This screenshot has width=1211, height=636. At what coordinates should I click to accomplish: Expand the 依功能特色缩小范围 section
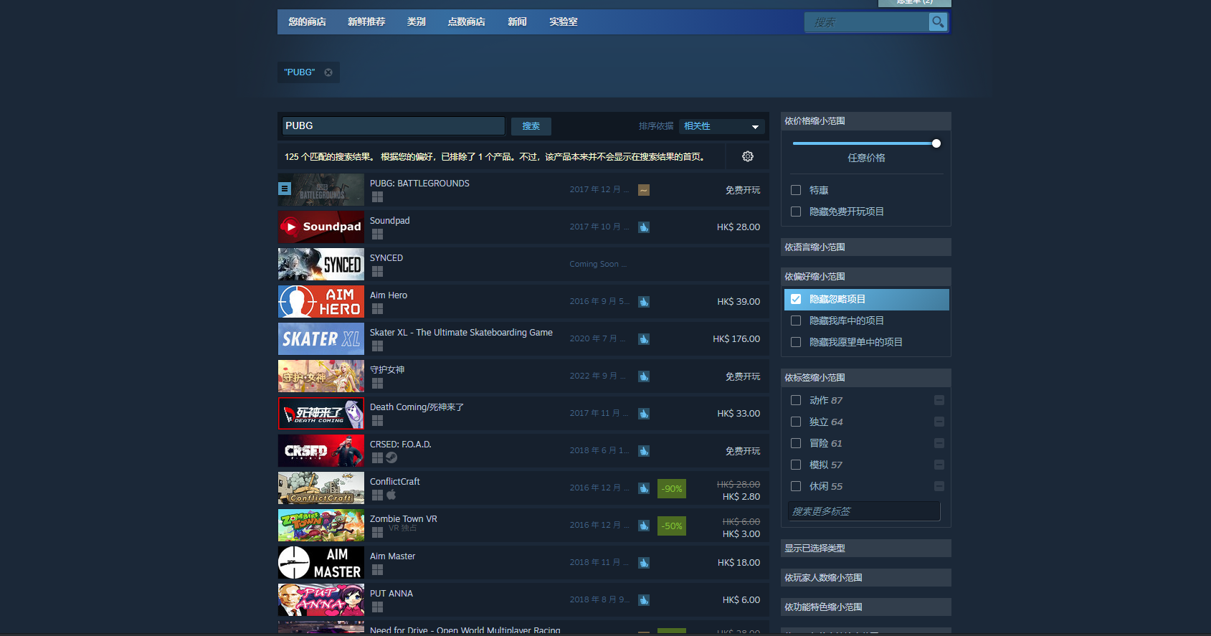point(866,607)
